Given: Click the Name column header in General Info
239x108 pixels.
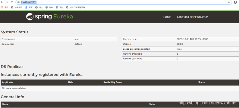Looking at the screenshot, I should click(5, 104).
